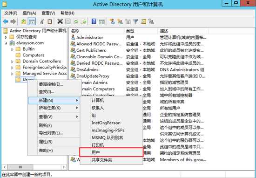
Task: Click the clipboard Paste toolbar icon
Action: [50, 21]
